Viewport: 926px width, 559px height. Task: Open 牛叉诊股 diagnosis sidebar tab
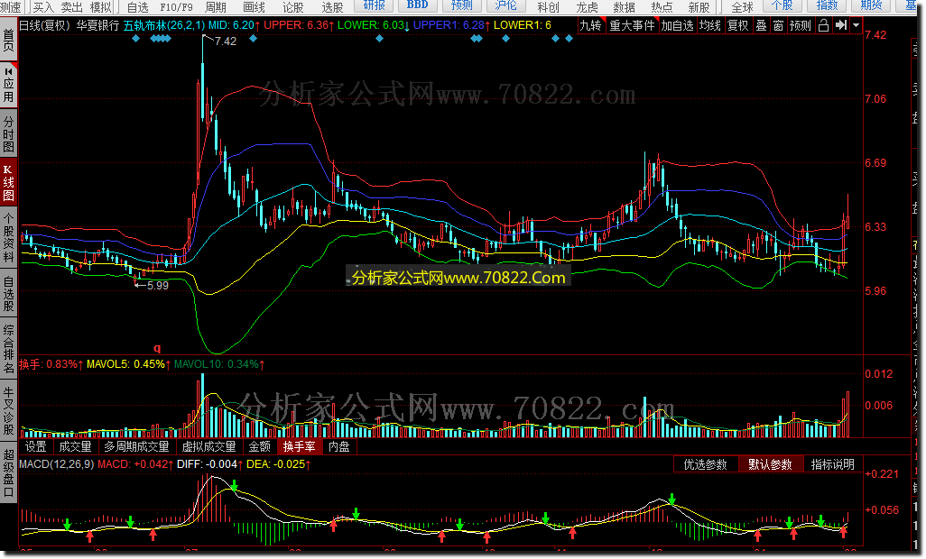8,410
